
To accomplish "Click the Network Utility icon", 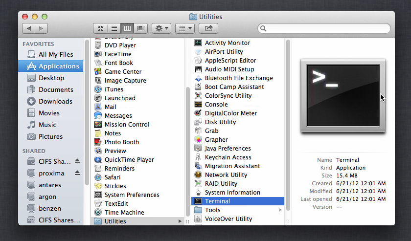I will [x=198, y=175].
